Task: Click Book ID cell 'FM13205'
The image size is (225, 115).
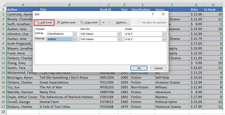Action: coord(109,78)
